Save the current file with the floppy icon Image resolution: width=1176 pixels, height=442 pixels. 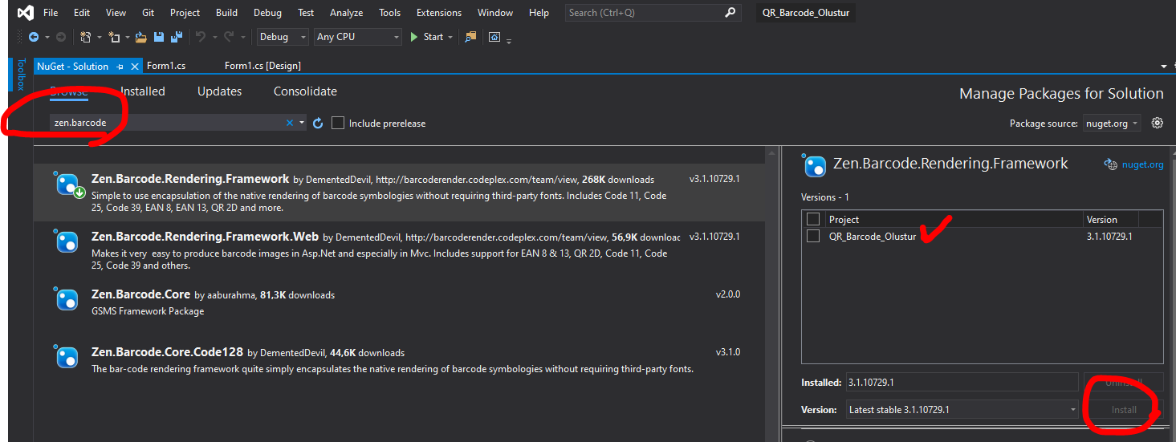(x=158, y=37)
